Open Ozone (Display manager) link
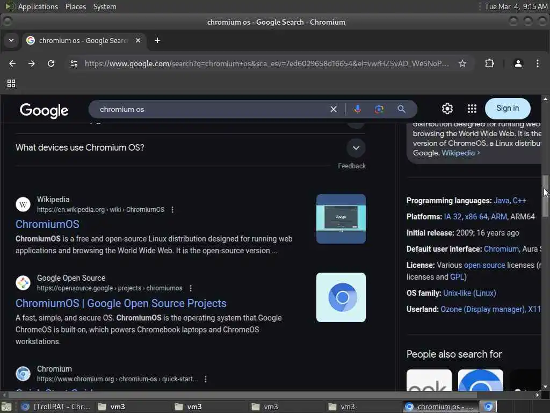 pos(483,309)
